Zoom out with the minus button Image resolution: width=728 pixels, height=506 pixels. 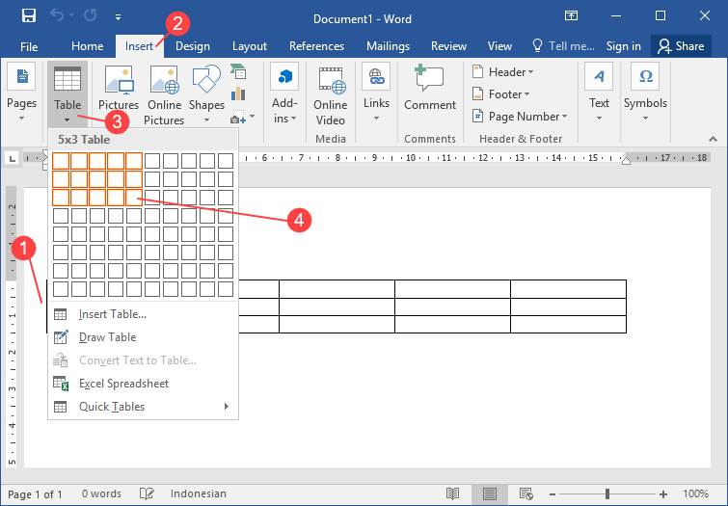(553, 494)
